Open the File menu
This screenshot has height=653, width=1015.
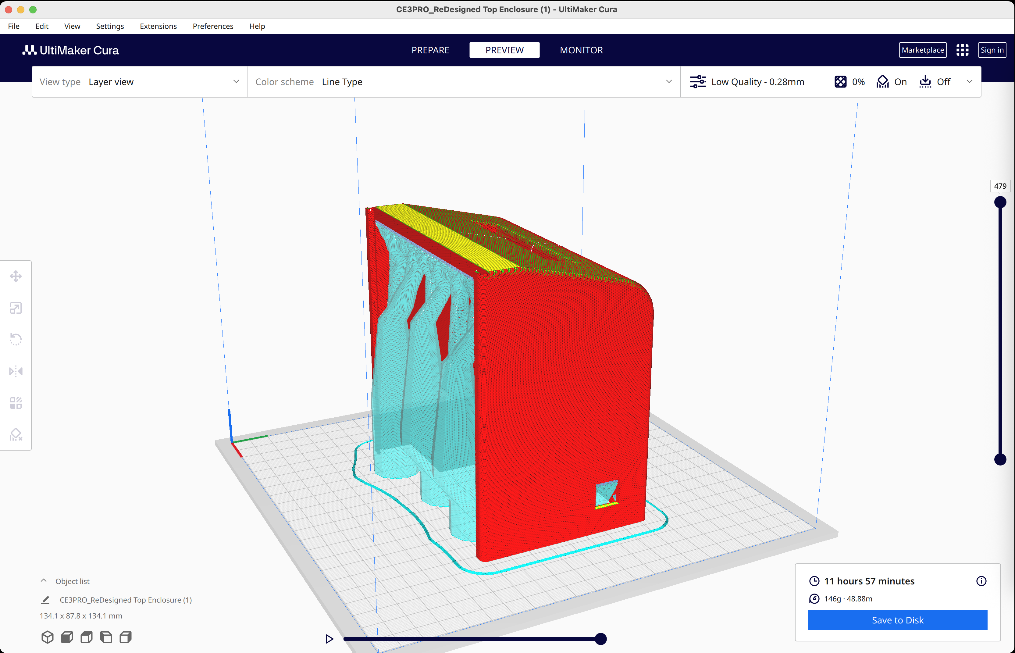click(14, 26)
